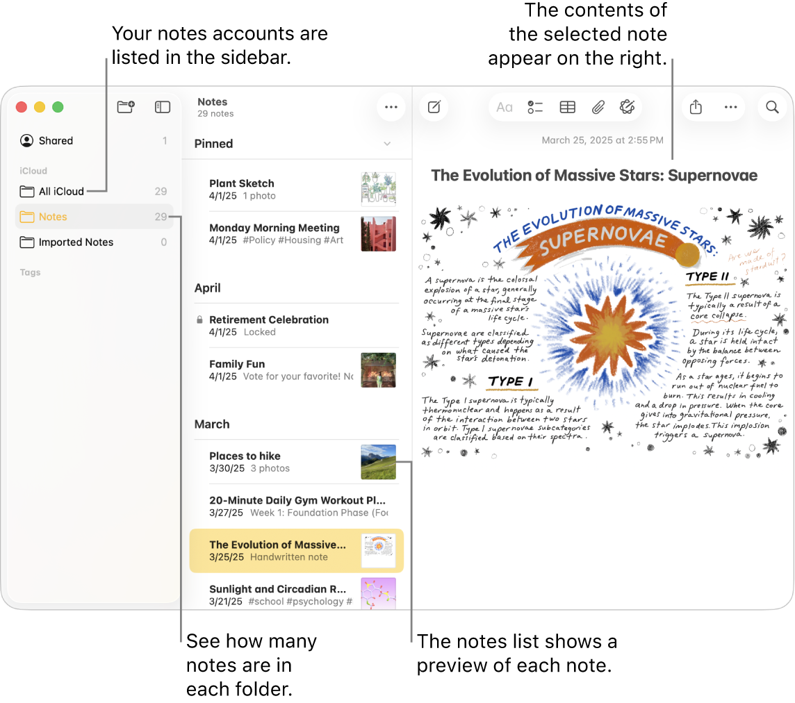Select the All iCloud folder

61,191
